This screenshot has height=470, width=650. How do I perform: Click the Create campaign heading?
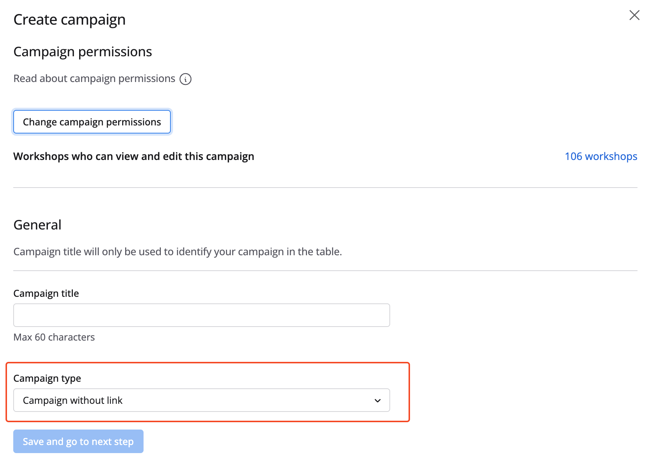tap(70, 19)
